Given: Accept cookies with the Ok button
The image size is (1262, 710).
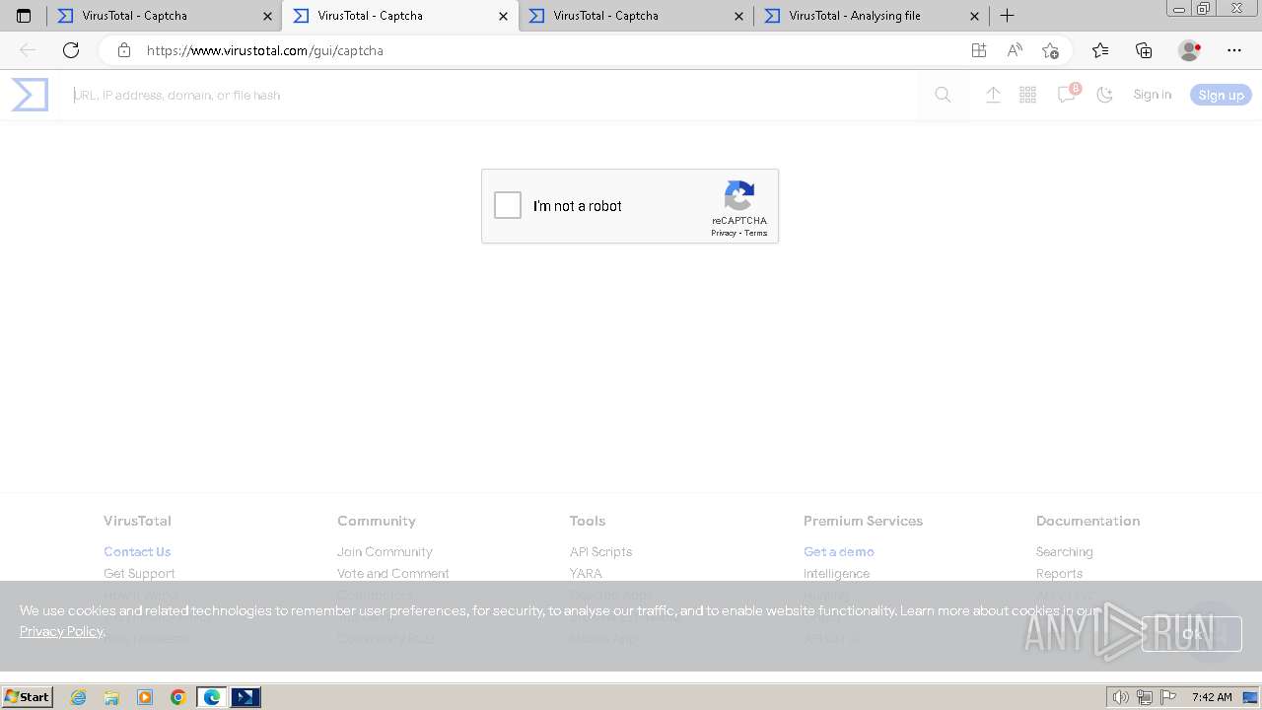Looking at the screenshot, I should [1191, 634].
